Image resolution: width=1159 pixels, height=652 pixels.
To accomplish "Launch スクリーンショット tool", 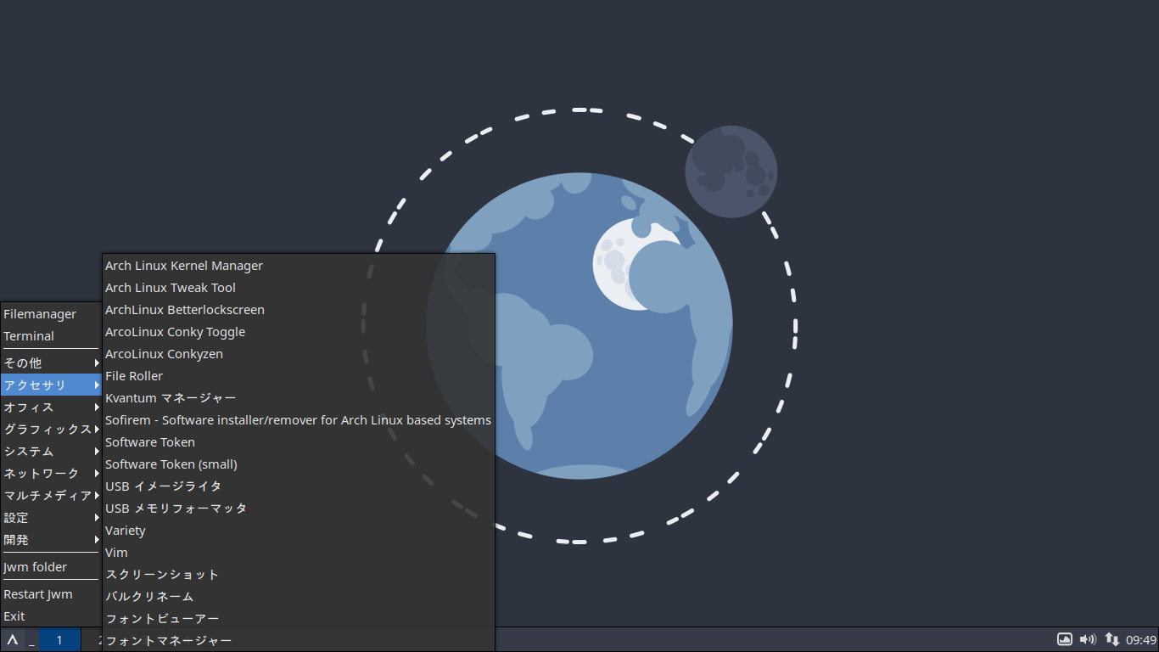I will [x=299, y=575].
